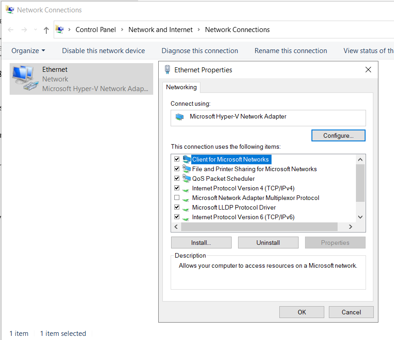Toggle QoS Packet Scheduler checkbox
Image resolution: width=394 pixels, height=340 pixels.
pyautogui.click(x=177, y=178)
